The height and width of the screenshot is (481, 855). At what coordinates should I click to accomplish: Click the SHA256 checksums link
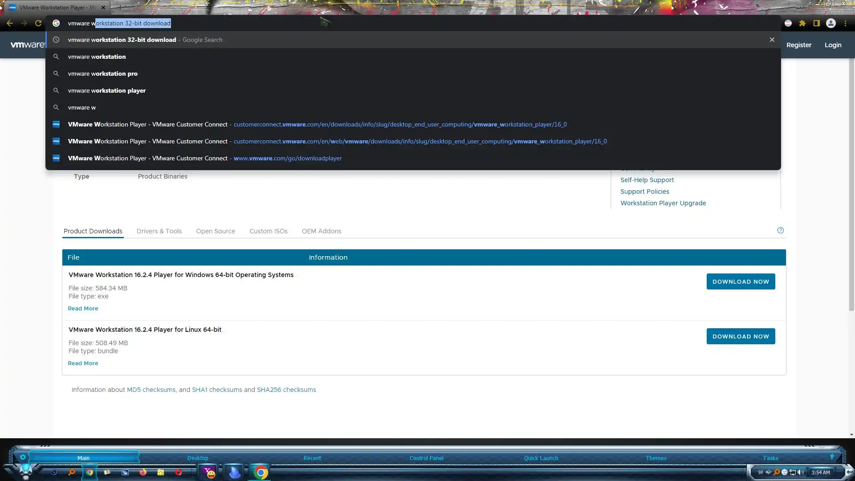point(286,390)
